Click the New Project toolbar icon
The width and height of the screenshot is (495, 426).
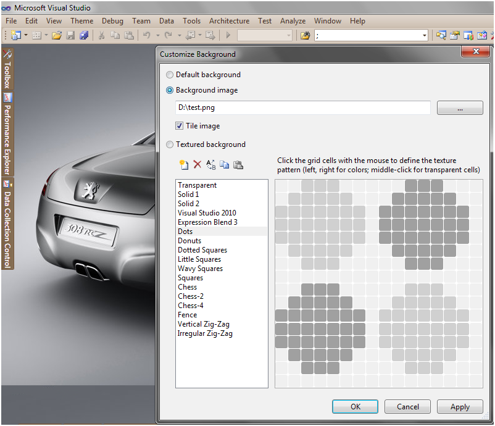point(15,35)
